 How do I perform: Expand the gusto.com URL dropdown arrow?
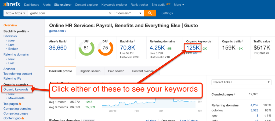pos(66,31)
